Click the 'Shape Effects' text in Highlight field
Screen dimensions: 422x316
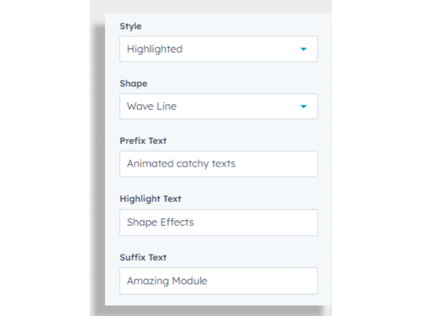160,222
